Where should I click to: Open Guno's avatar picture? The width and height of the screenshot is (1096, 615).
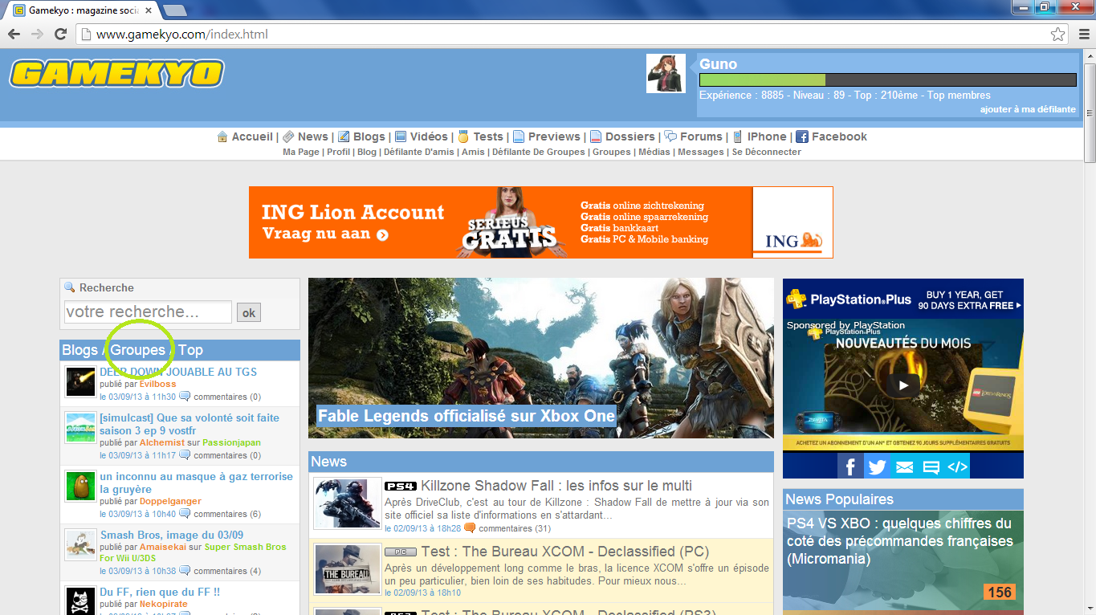point(666,74)
